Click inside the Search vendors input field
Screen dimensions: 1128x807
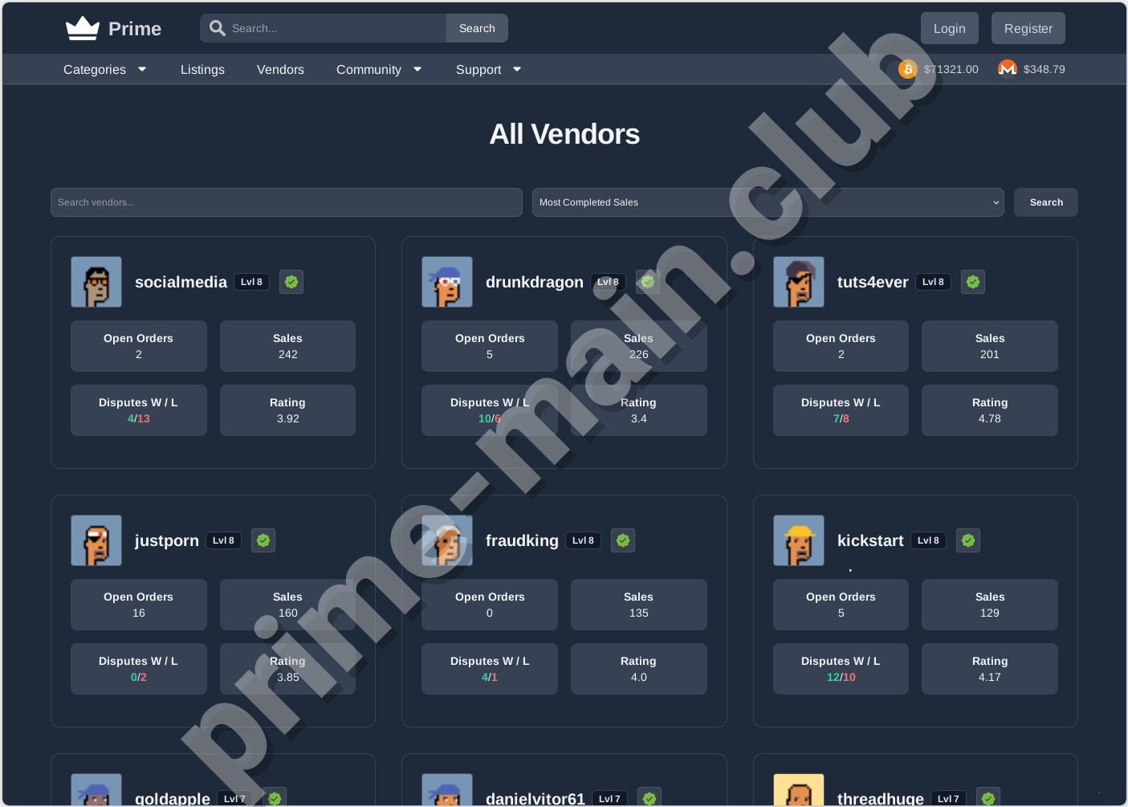287,202
